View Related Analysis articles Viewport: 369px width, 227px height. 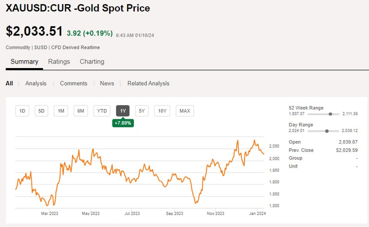point(148,83)
